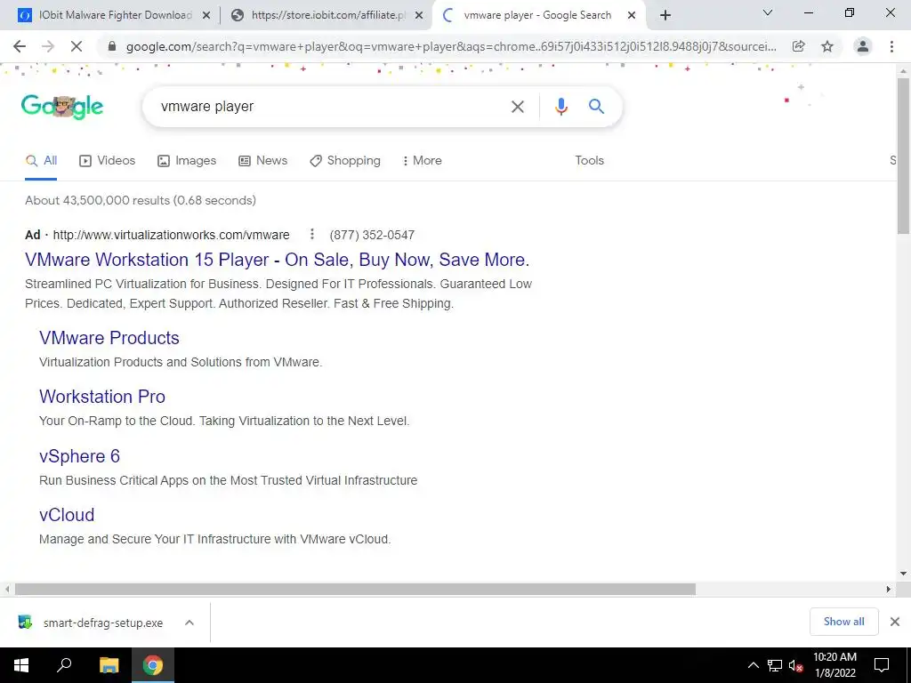Open the network tray icon
911x683 pixels.
775,665
